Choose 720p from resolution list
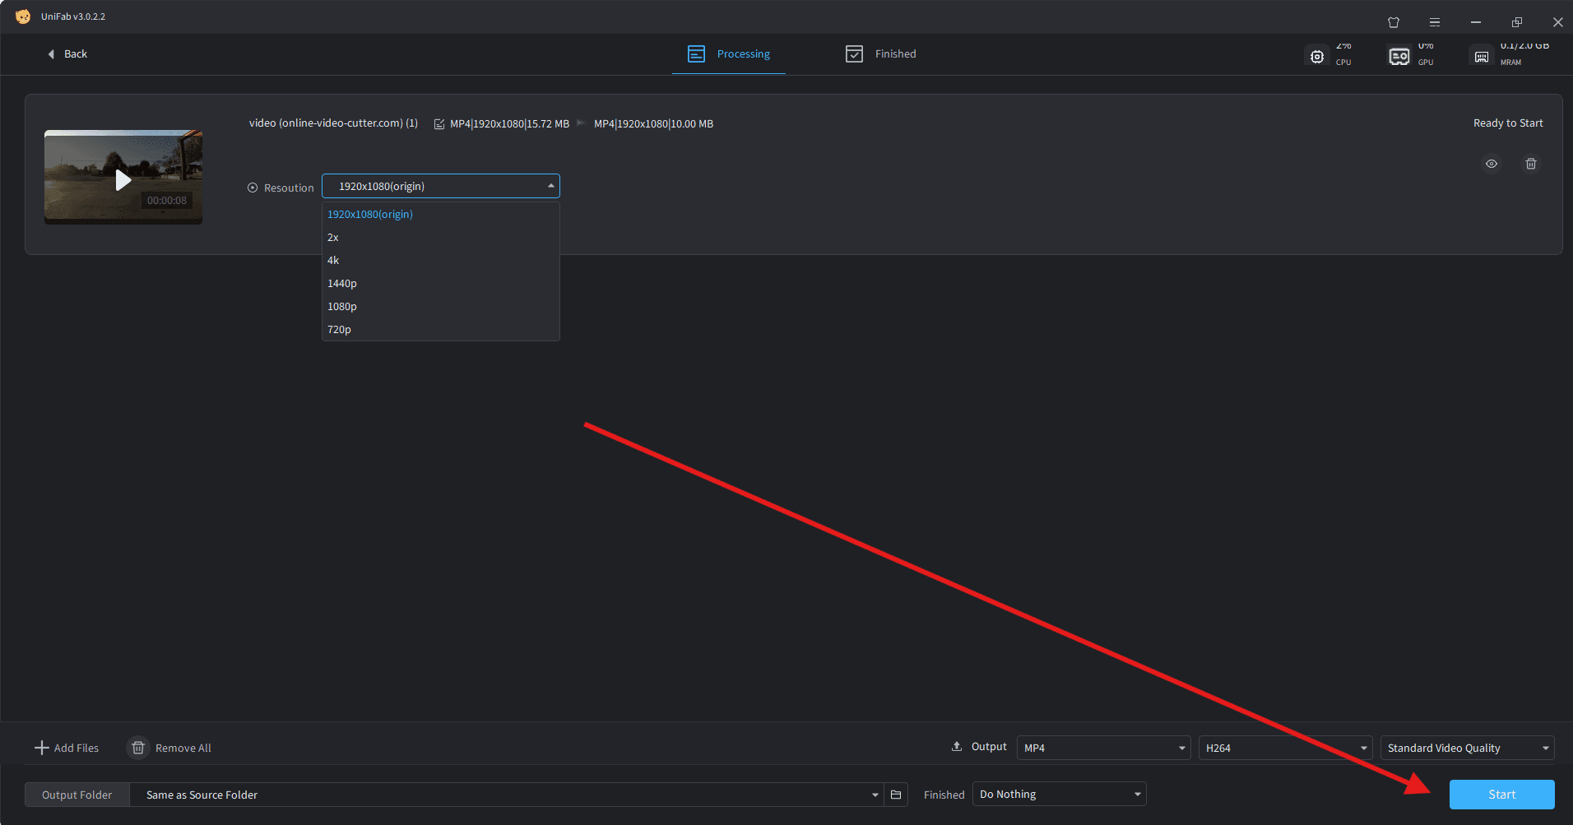The image size is (1573, 825). (339, 329)
